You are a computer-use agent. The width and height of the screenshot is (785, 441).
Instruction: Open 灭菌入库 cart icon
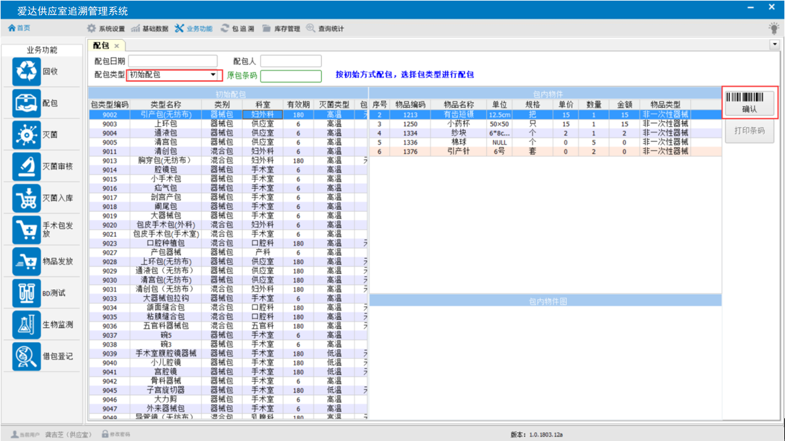coord(26,198)
